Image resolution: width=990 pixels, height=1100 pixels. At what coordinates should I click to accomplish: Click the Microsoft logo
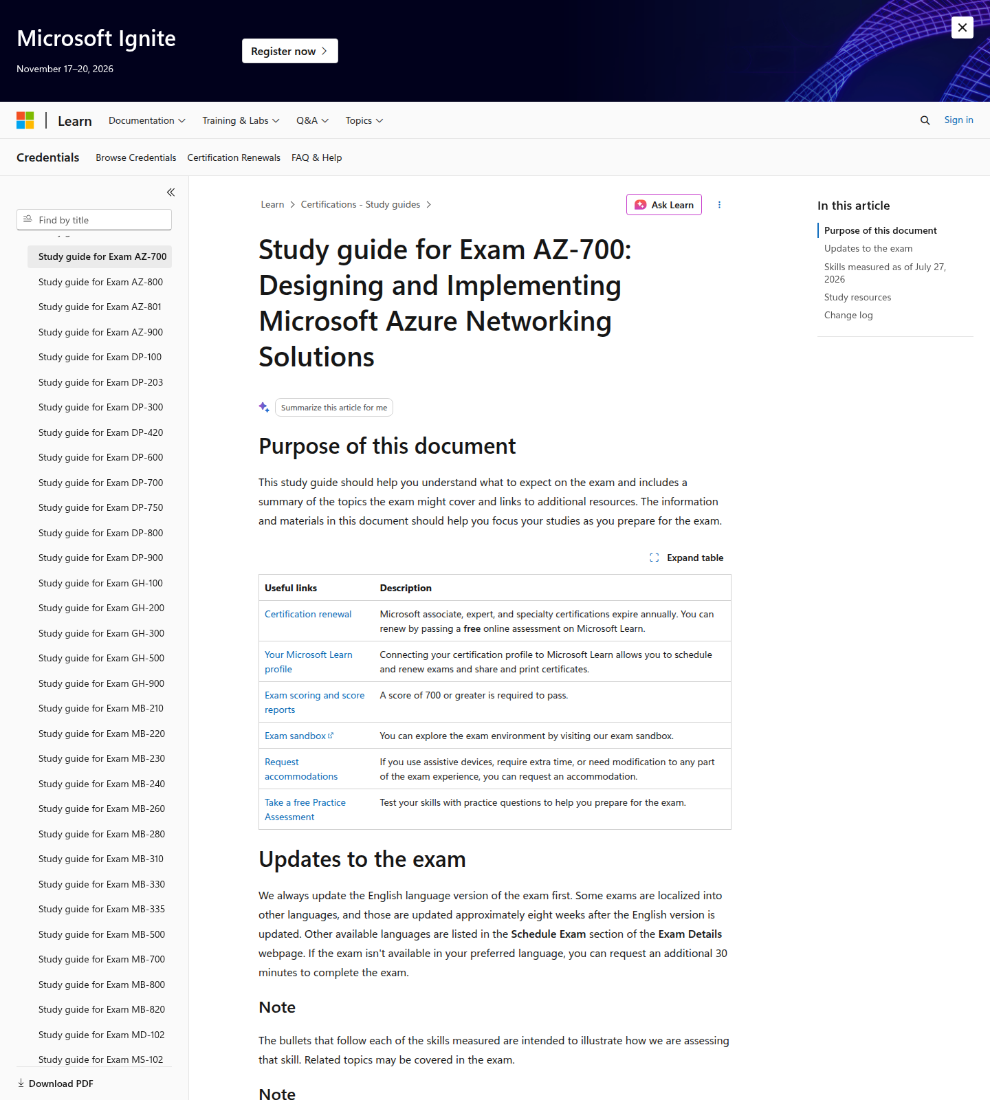coord(25,120)
